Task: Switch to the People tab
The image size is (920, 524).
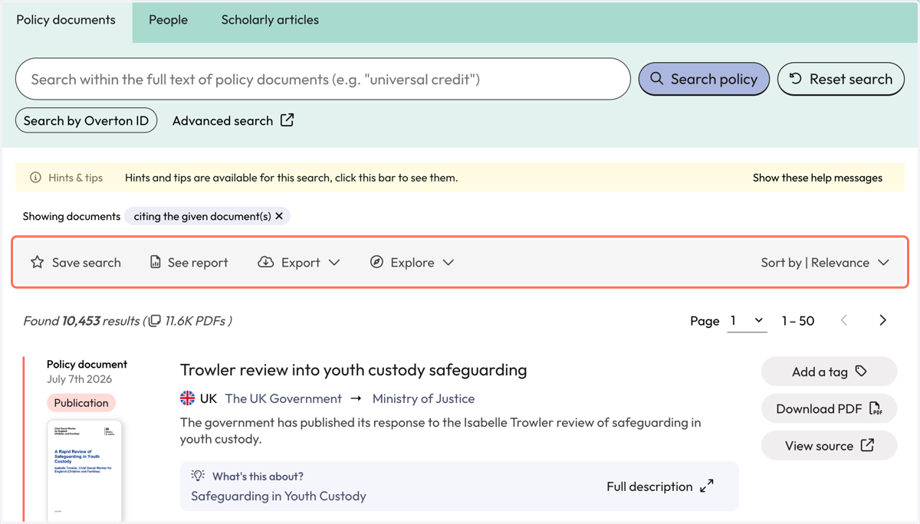Action: [168, 21]
